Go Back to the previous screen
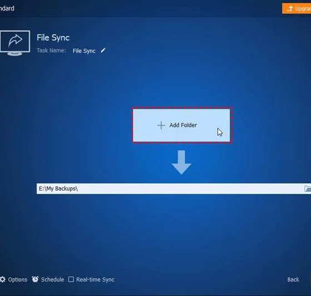Viewport: 311px width, 296px height. (293, 279)
